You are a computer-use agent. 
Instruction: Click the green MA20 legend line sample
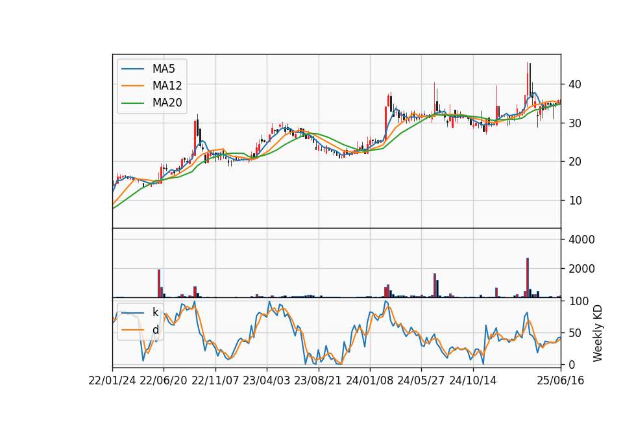pos(132,103)
